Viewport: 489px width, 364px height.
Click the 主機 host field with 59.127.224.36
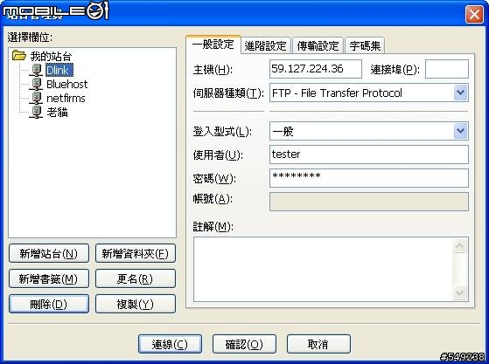tap(316, 69)
